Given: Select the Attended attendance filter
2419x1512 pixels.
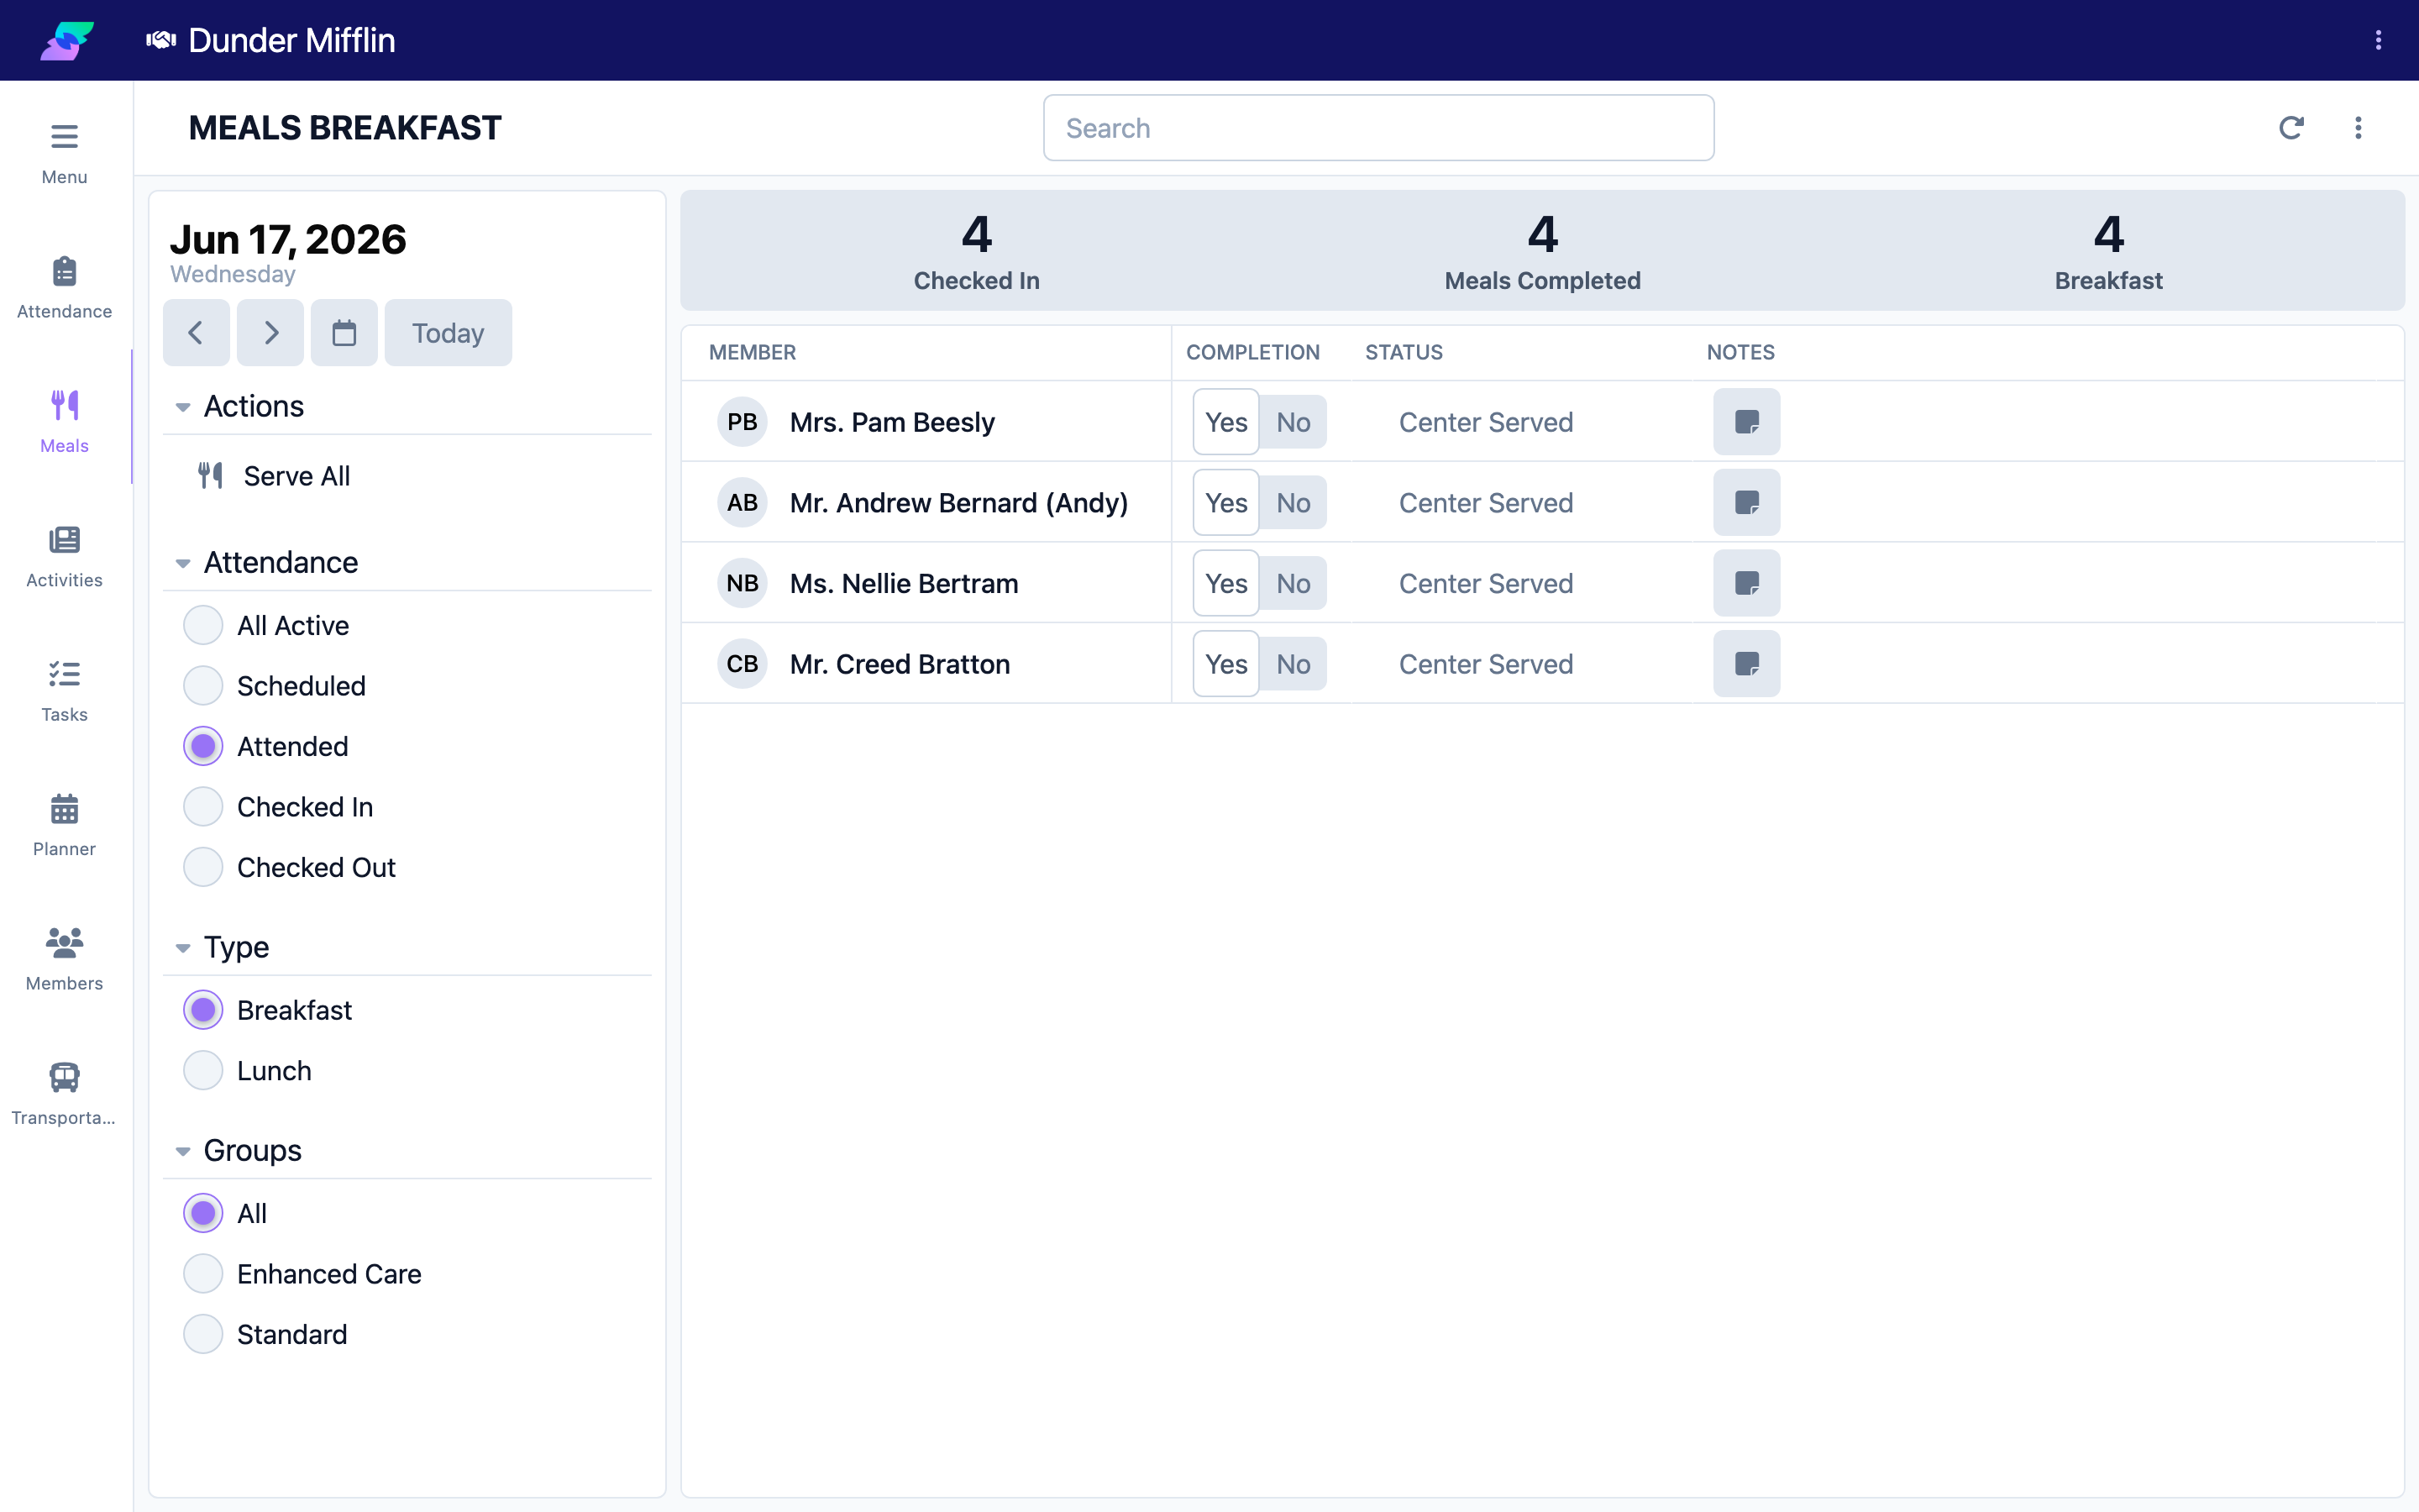Looking at the screenshot, I should coord(203,746).
